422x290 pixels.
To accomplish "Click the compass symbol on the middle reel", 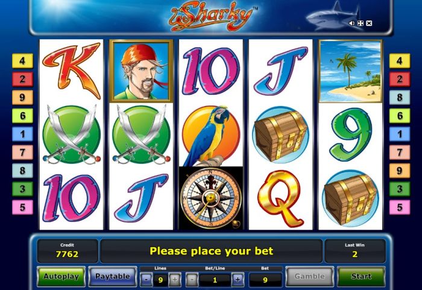I will tap(211, 198).
